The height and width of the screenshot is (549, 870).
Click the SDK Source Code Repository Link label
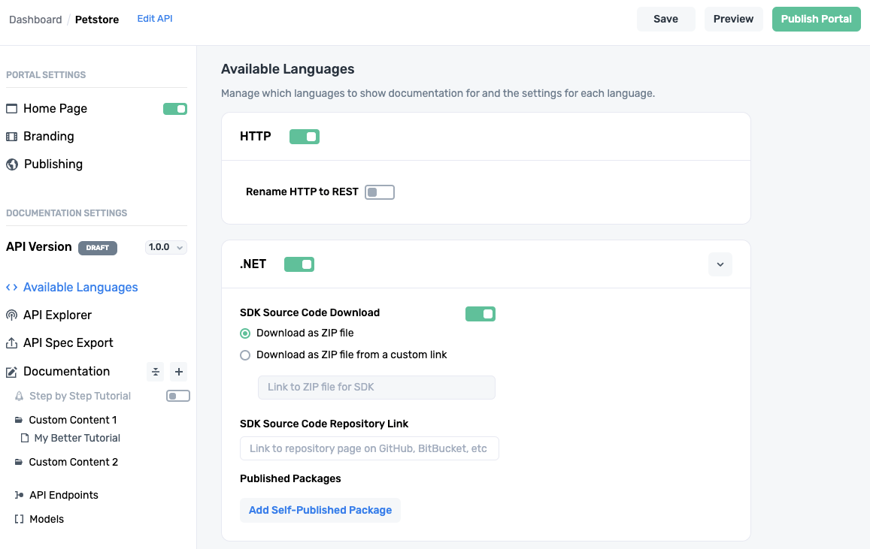point(324,424)
